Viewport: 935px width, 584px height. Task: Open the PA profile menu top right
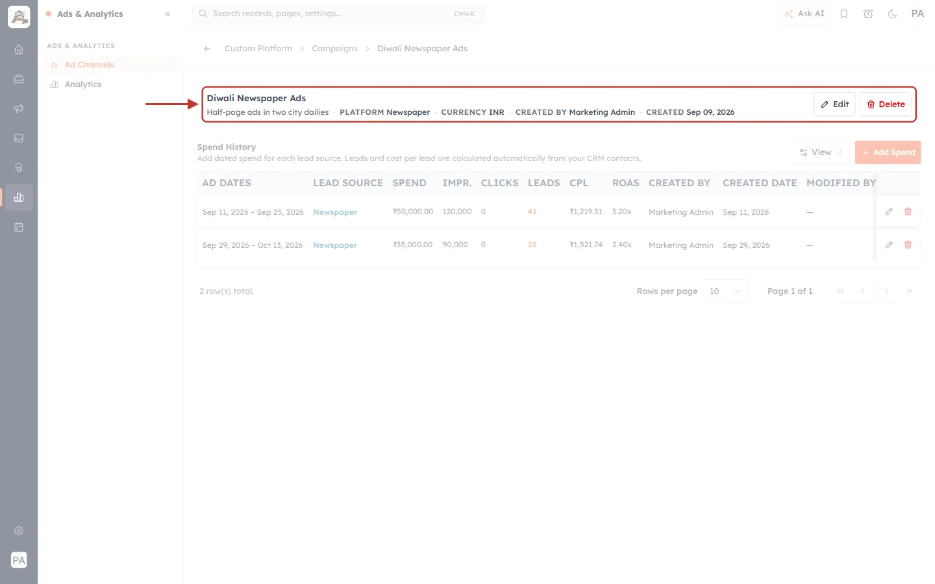coord(917,14)
